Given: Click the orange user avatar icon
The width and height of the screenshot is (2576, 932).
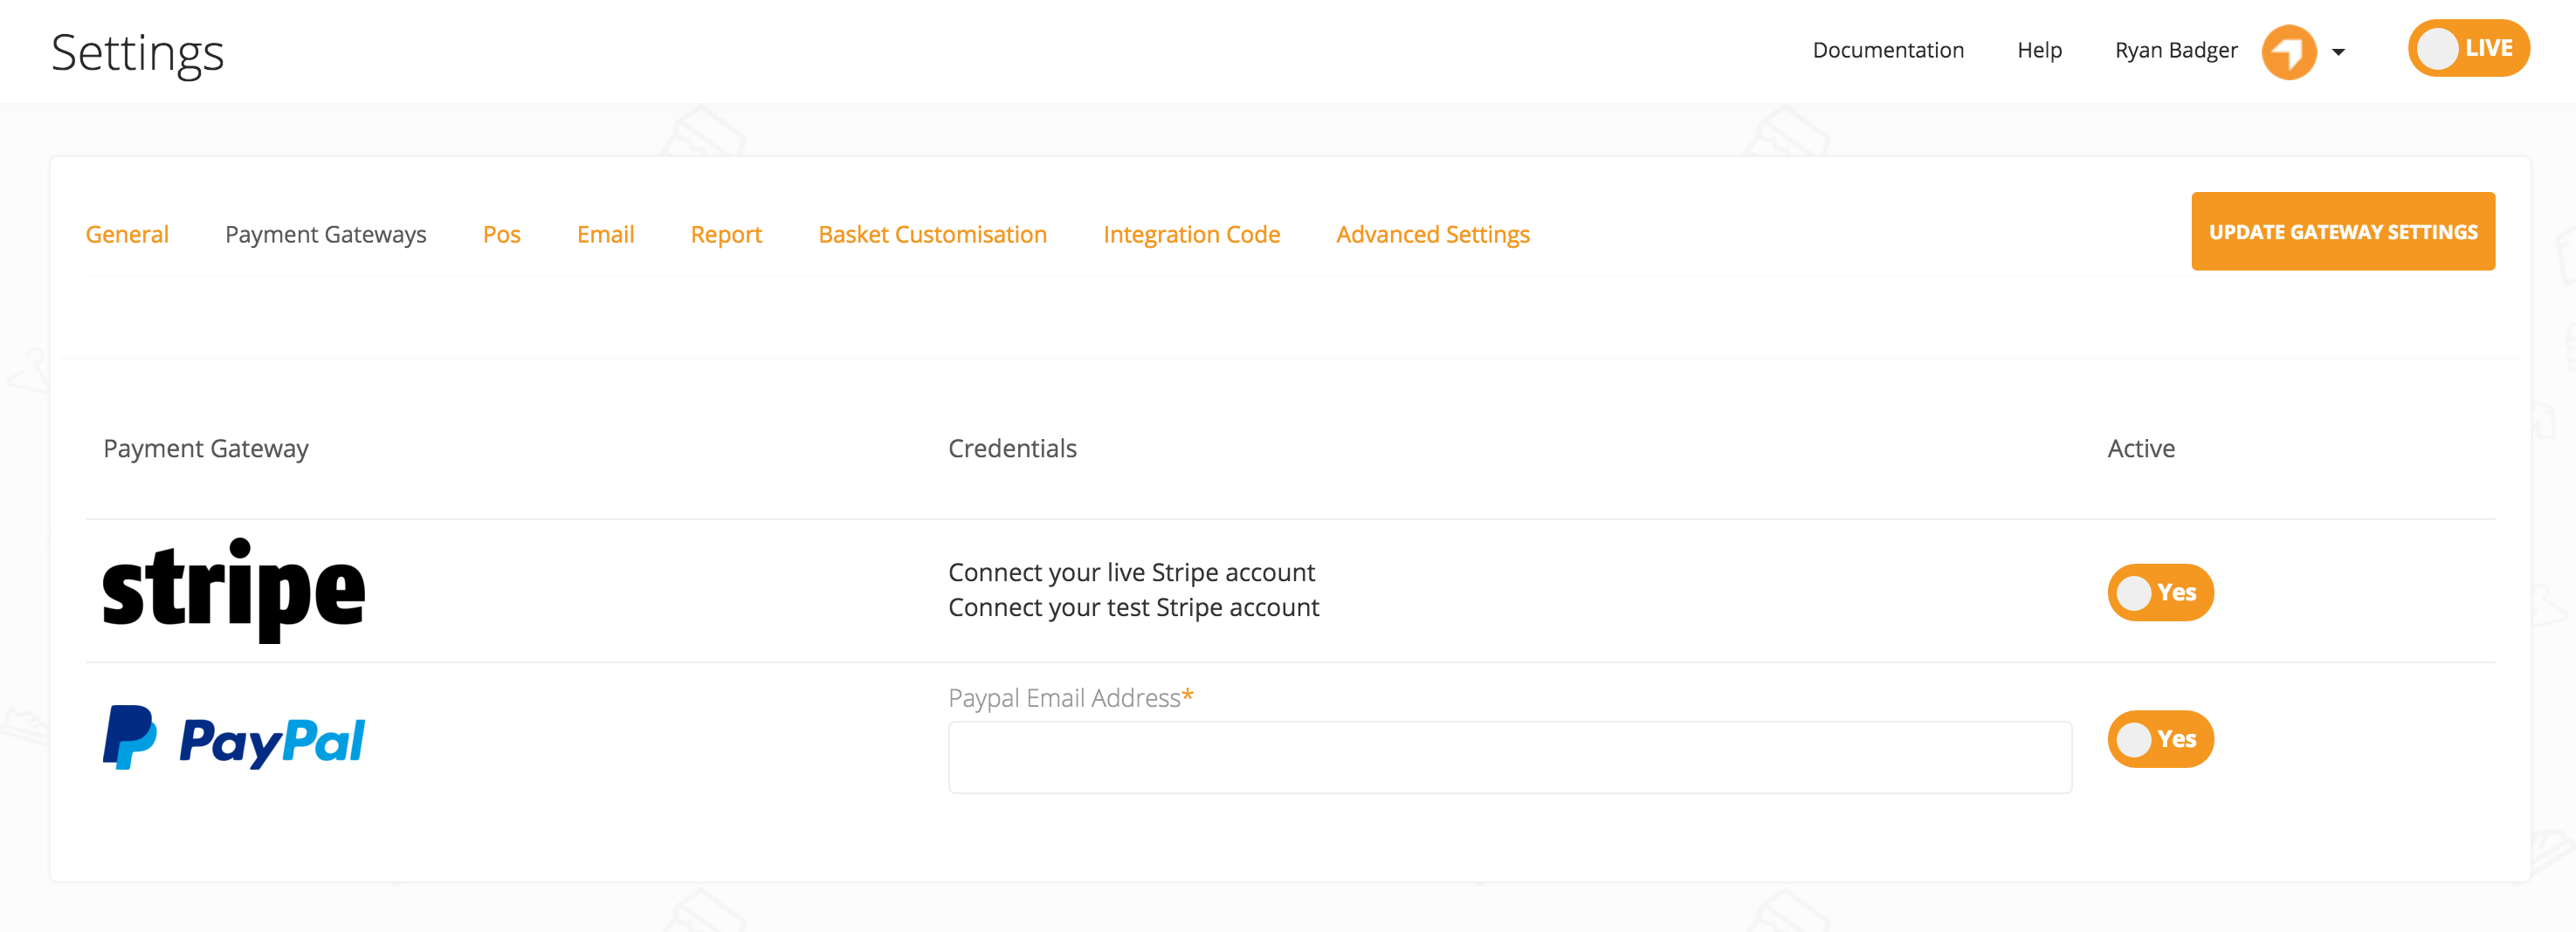Looking at the screenshot, I should [2288, 51].
